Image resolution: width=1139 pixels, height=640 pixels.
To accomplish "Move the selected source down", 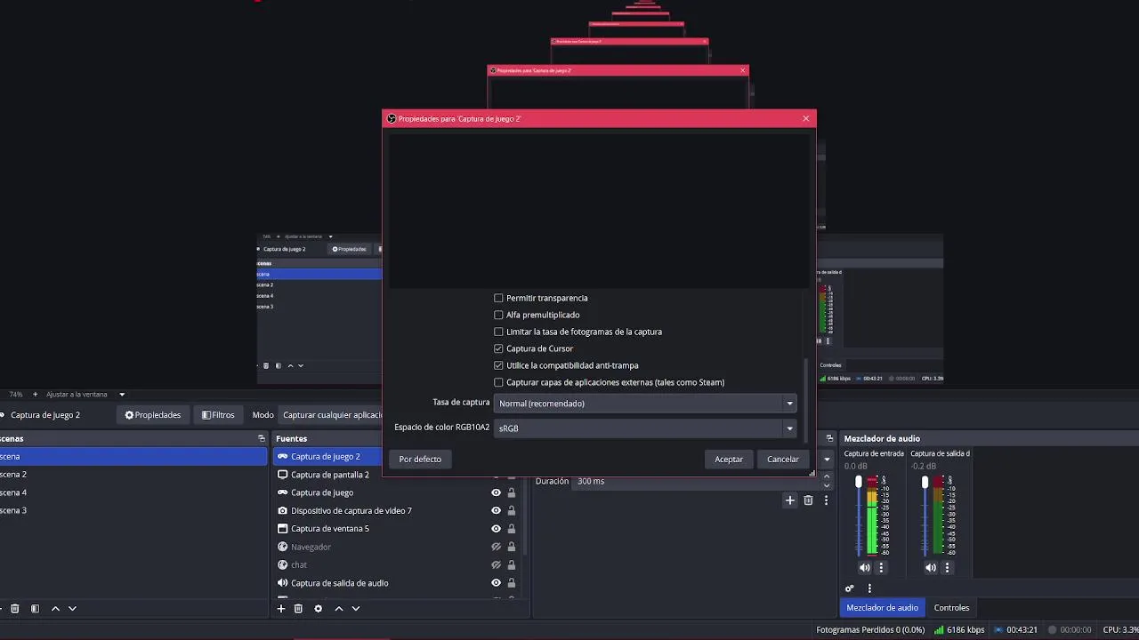I will click(x=355, y=609).
